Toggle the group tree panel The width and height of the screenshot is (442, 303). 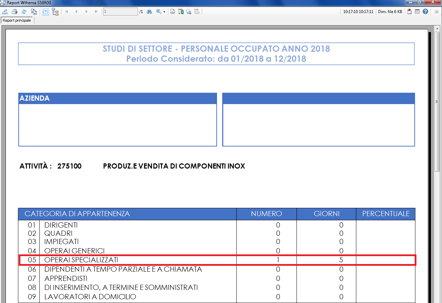point(55,12)
